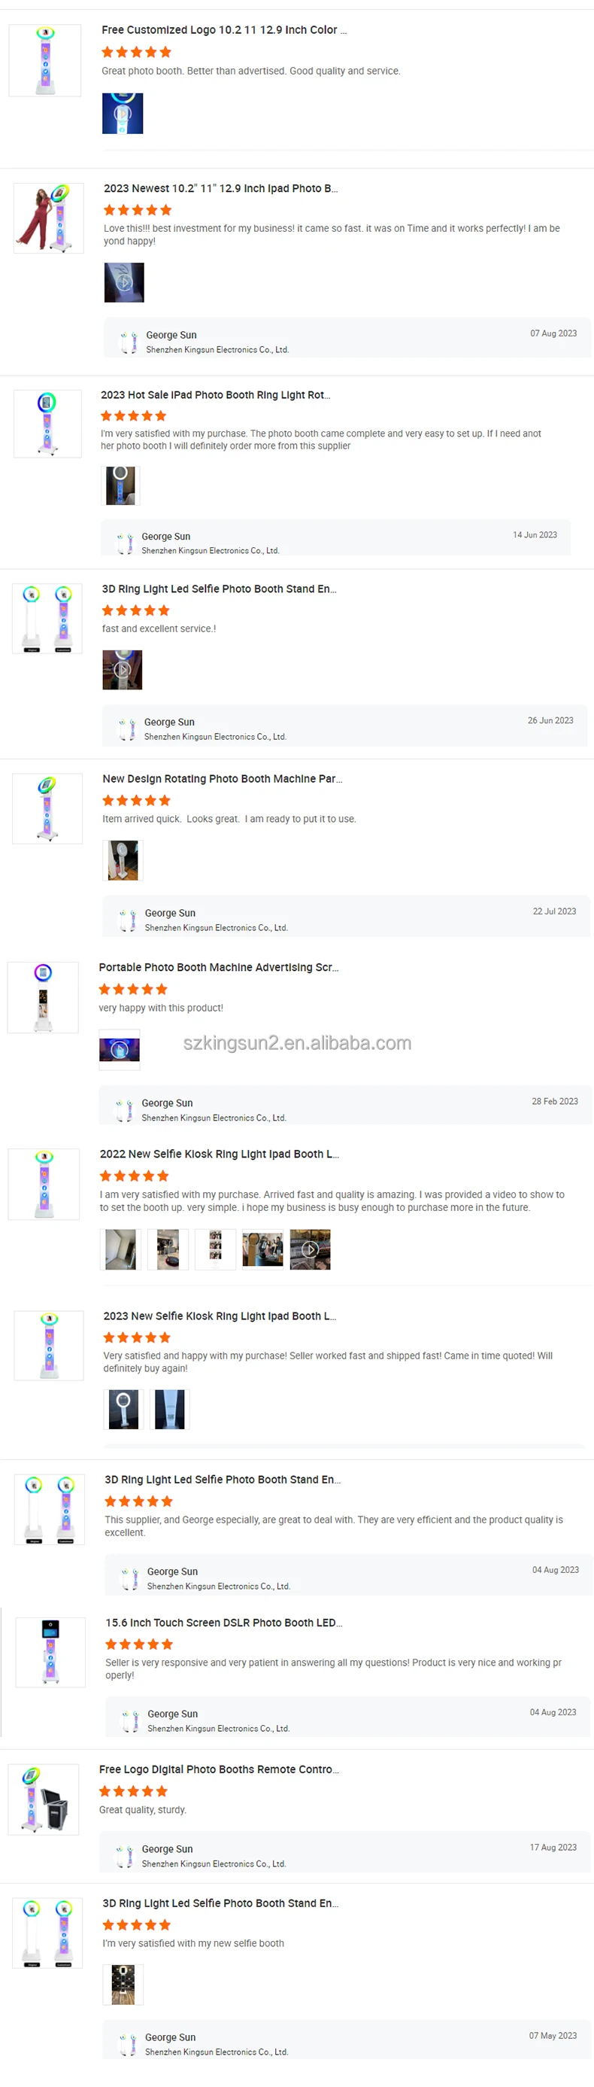Play video under 'very happy with this product!'

[x=119, y=1050]
